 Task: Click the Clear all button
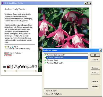point(95,81)
